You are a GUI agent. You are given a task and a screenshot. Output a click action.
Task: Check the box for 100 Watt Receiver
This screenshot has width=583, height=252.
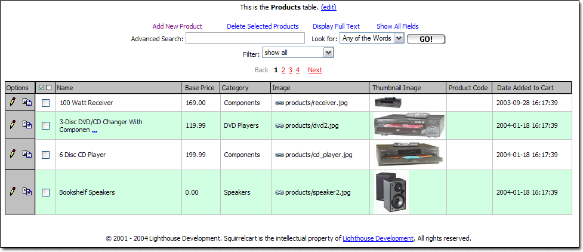click(45, 103)
